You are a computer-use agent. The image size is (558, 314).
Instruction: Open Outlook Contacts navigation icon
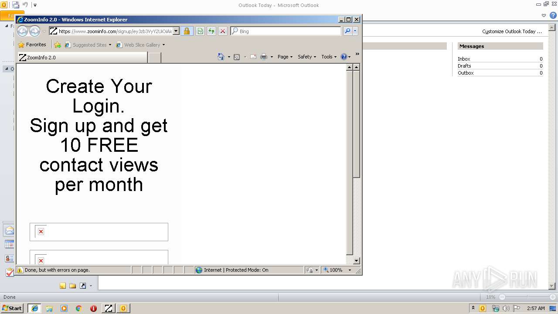pos(9,258)
